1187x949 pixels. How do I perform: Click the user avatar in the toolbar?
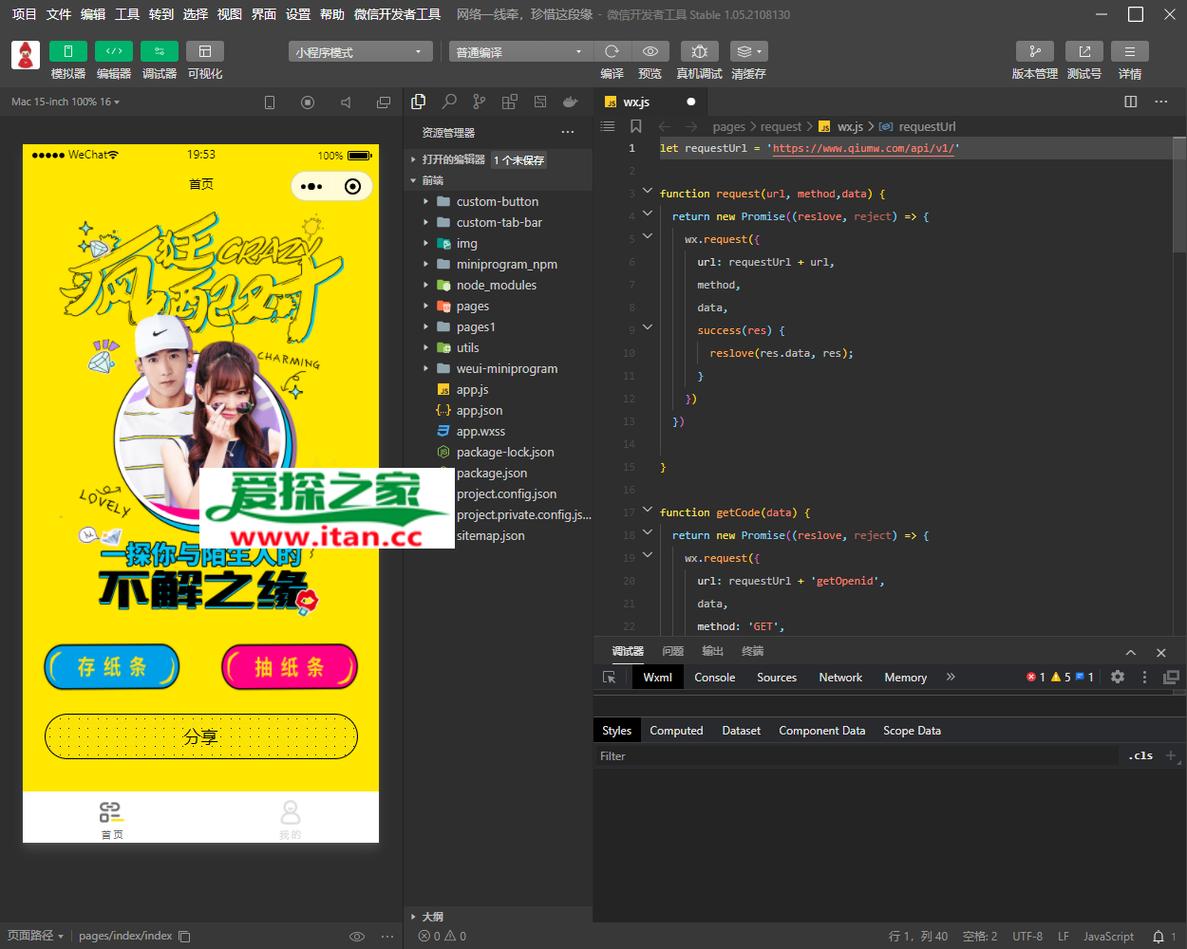(x=26, y=55)
